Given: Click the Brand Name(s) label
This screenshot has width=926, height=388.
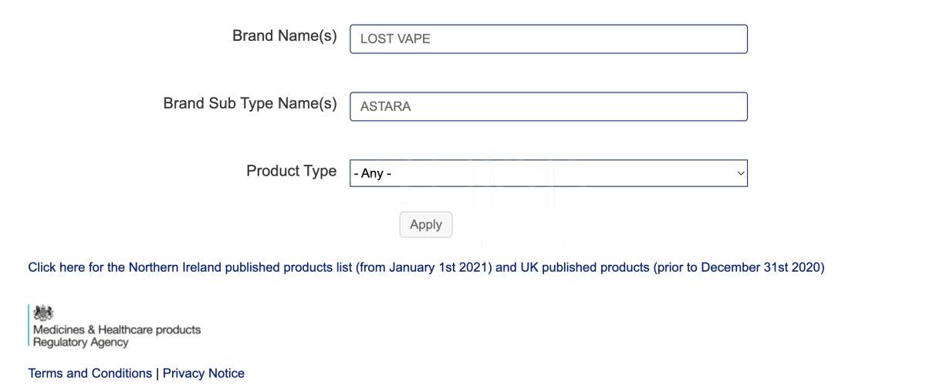Looking at the screenshot, I should pyautogui.click(x=284, y=36).
